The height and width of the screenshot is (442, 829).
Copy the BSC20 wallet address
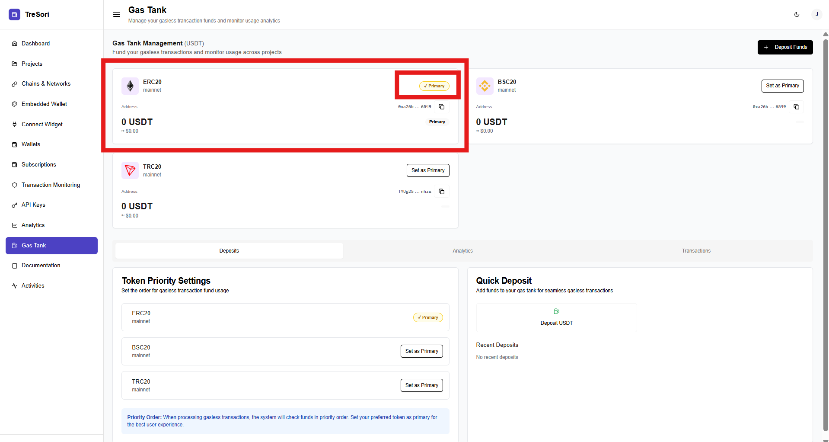[796, 107]
